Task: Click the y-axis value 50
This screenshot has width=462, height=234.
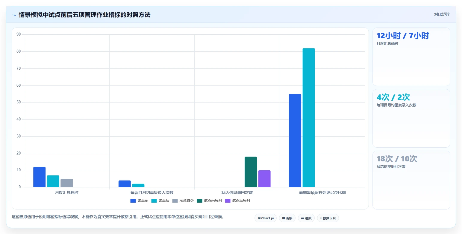Action: click(x=19, y=102)
